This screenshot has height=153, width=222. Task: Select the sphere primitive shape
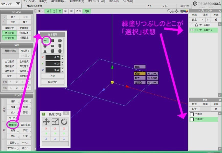pos(60,40)
